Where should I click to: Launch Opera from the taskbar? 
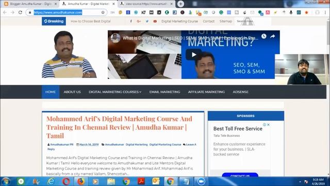click(66, 181)
